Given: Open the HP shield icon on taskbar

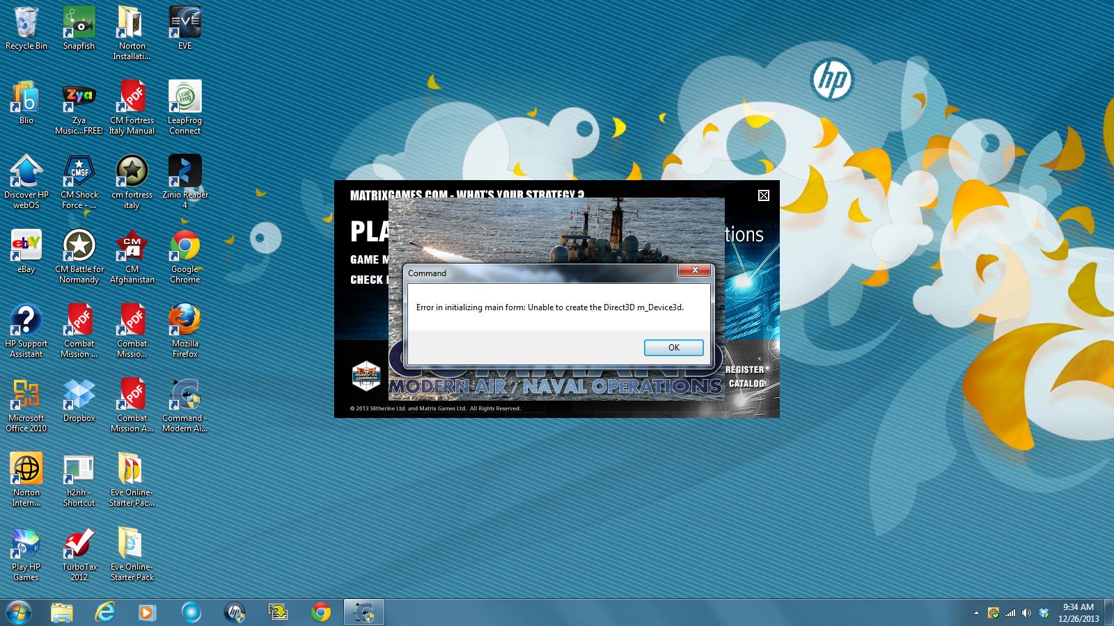Looking at the screenshot, I should (x=235, y=612).
